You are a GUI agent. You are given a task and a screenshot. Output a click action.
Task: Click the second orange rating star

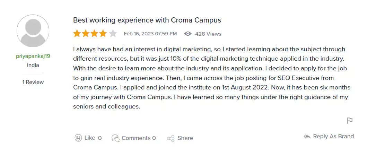click(x=86, y=34)
